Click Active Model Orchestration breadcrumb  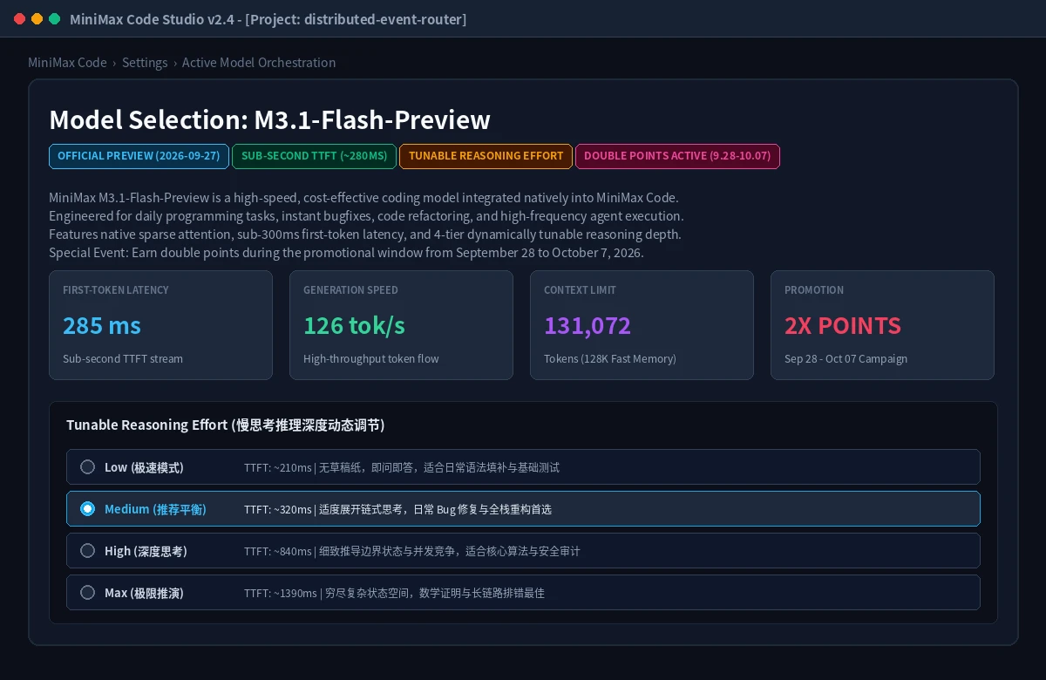tap(259, 63)
